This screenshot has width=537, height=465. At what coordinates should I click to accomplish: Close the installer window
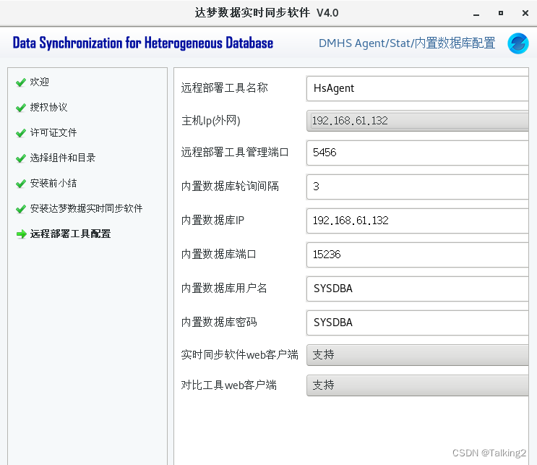[x=525, y=13]
